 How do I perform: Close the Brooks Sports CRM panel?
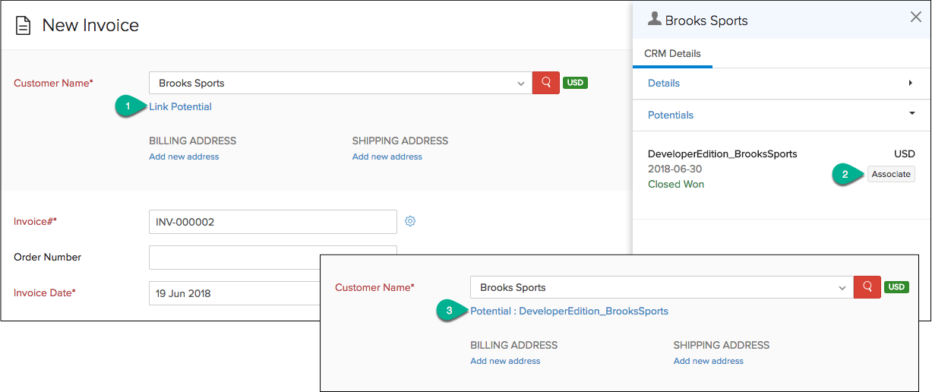click(x=915, y=17)
